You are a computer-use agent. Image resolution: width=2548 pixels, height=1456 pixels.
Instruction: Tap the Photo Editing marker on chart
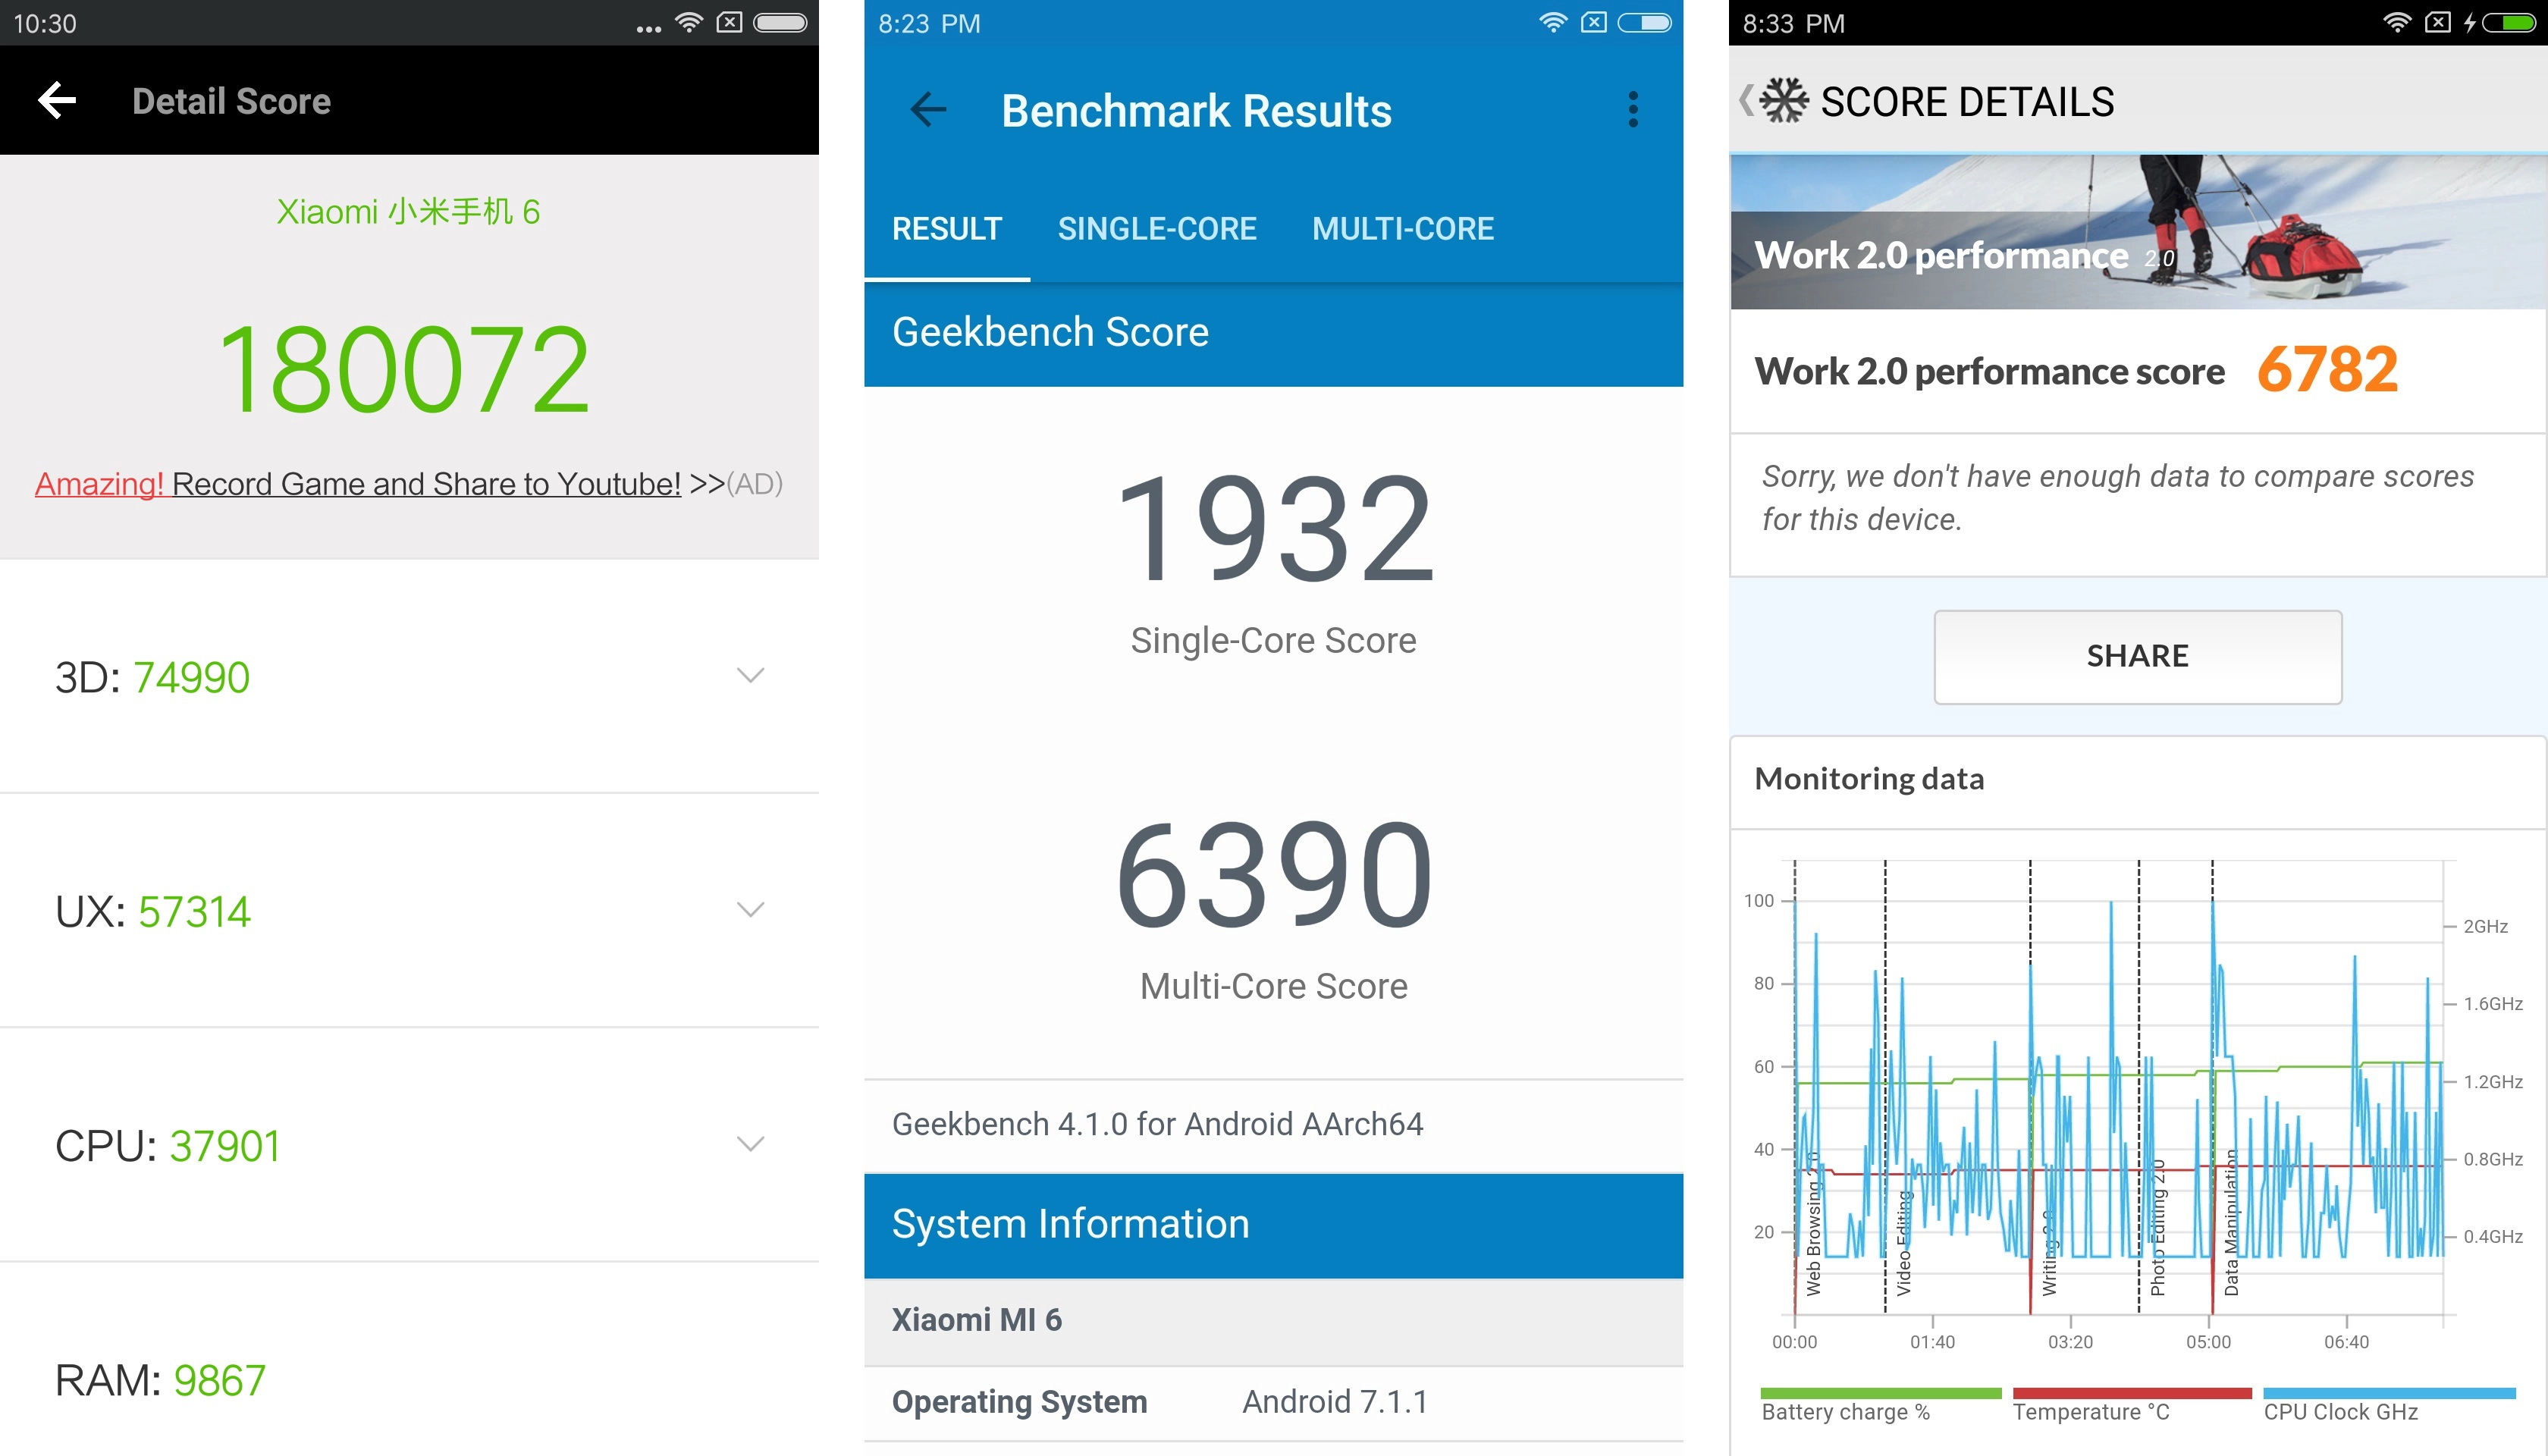pos(2157,1228)
